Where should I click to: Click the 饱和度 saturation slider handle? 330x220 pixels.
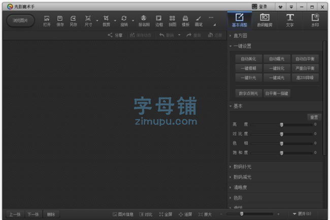[281, 153]
